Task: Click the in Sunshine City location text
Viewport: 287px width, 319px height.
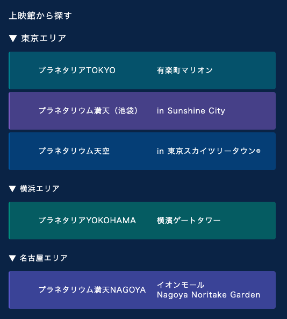Action: click(191, 111)
